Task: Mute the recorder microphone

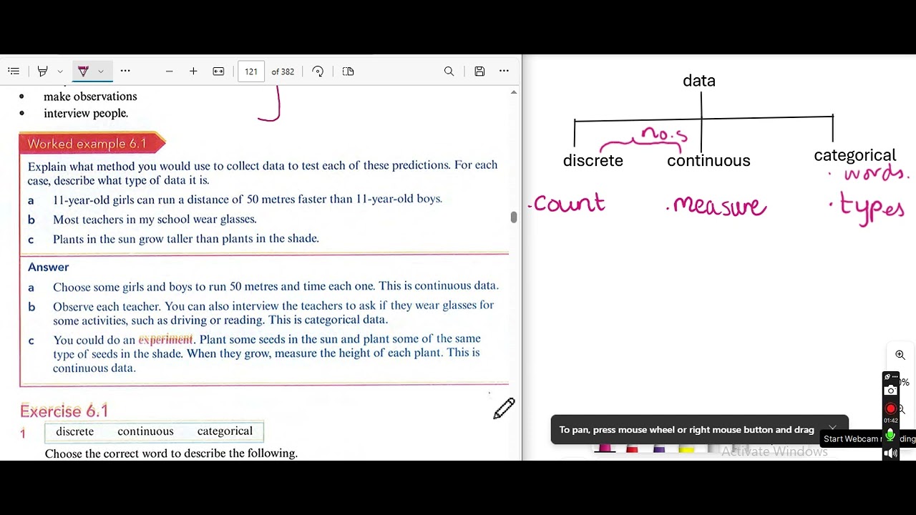Action: [890, 435]
